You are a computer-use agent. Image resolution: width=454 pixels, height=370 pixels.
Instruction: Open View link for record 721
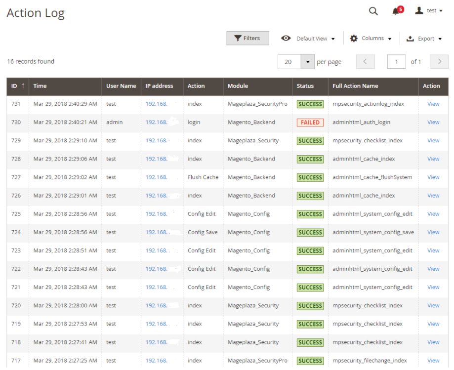[x=433, y=287]
